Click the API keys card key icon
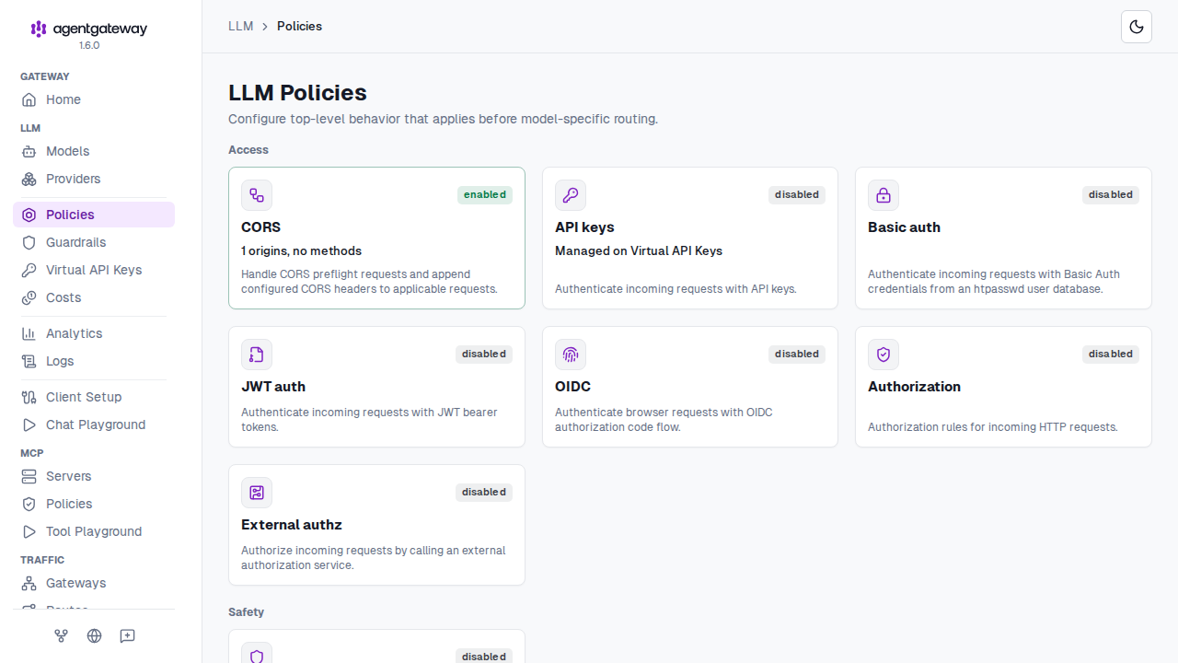The width and height of the screenshot is (1178, 663). tap(571, 195)
